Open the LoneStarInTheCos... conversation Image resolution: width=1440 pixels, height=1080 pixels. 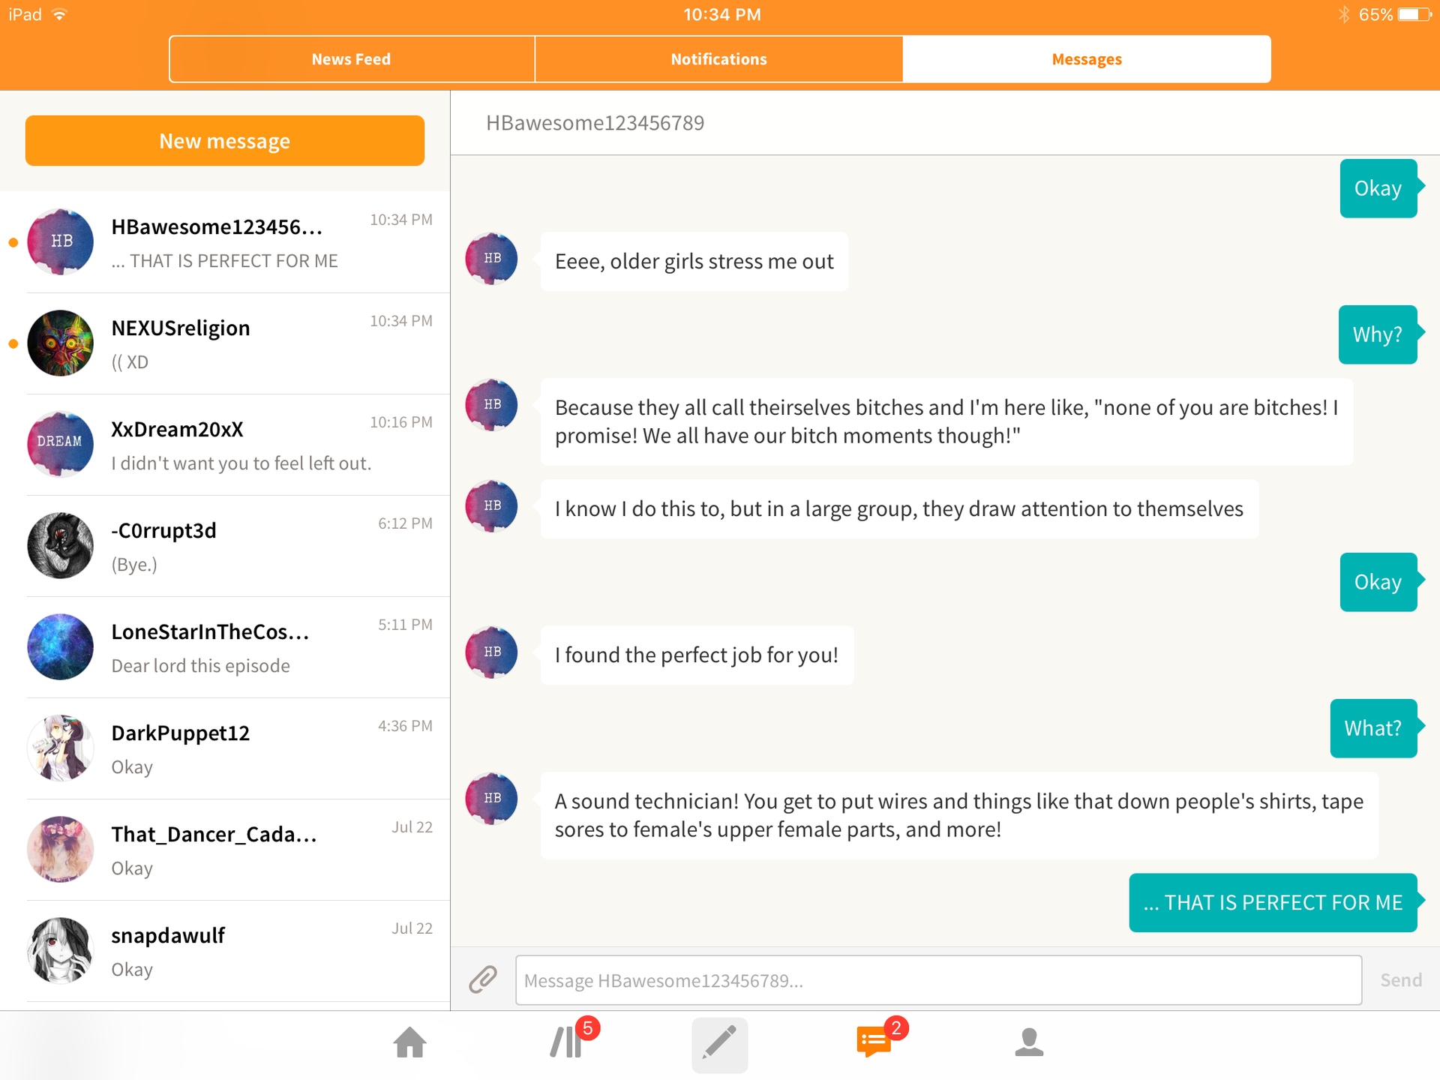(225, 647)
